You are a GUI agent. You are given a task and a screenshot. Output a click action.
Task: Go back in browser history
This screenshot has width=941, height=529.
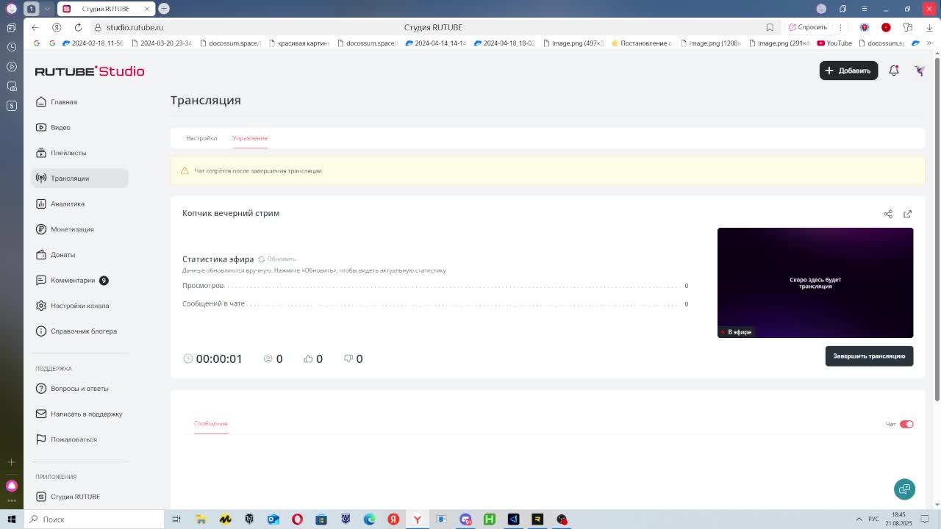(35, 27)
